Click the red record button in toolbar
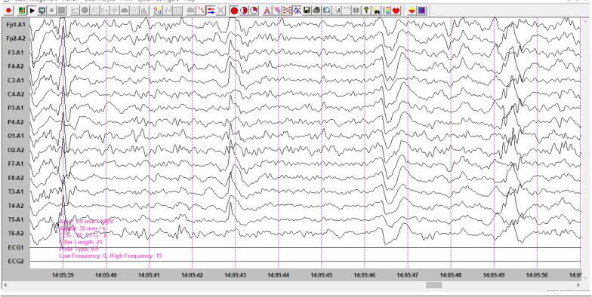 tap(9, 11)
